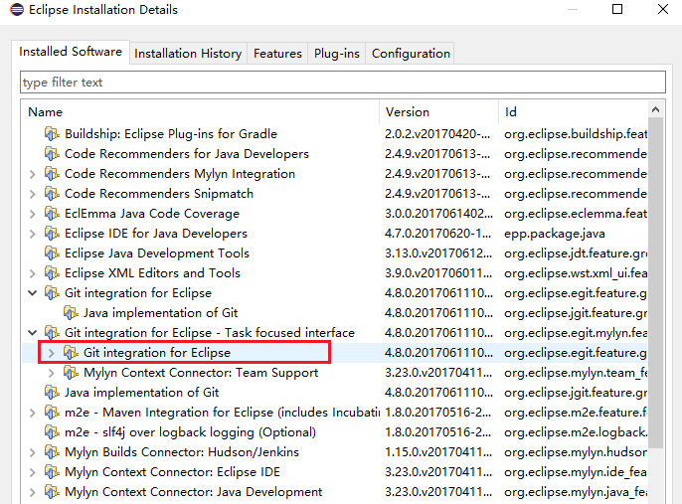Select Id cell org.eclipse.mylyn.hudson
Image resolution: width=682 pixels, height=504 pixels.
576,452
